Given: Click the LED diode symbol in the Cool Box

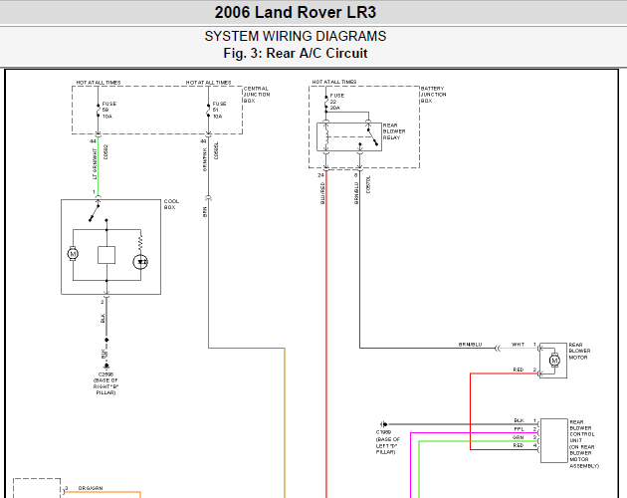Looking at the screenshot, I should click(140, 262).
